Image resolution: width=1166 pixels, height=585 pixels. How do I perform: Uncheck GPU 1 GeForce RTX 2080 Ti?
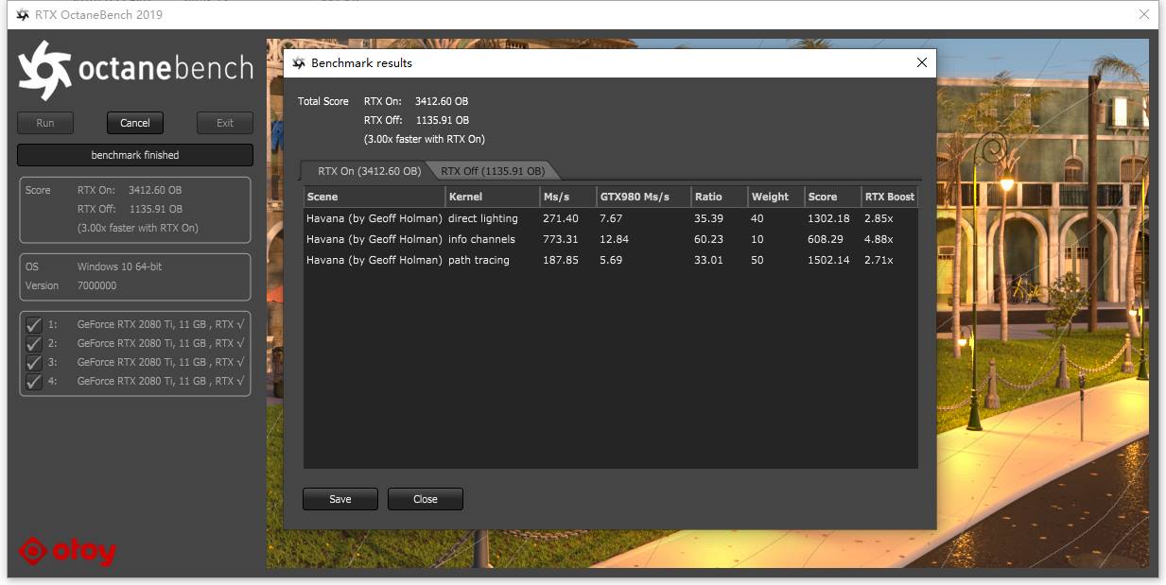pos(34,324)
